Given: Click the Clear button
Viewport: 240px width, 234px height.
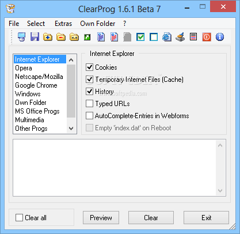Looking at the screenshot, I should pyautogui.click(x=151, y=218).
